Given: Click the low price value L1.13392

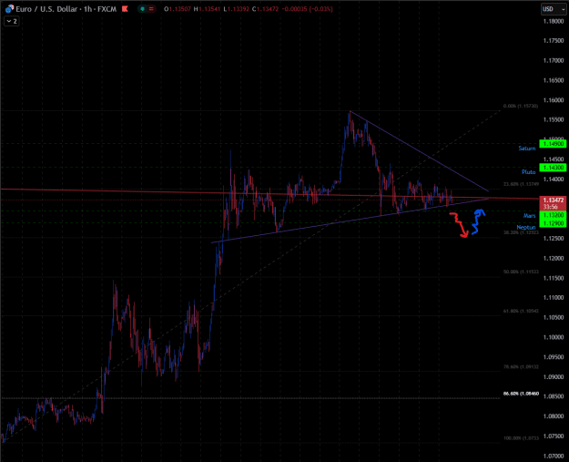Looking at the screenshot, I should pos(236,9).
